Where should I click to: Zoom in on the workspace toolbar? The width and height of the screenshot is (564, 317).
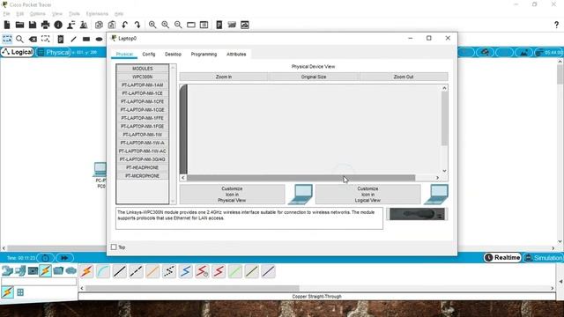pos(152,25)
